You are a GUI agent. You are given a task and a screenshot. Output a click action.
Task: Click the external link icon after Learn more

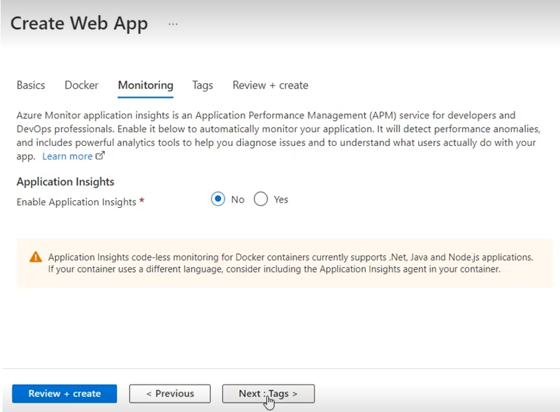click(100, 155)
